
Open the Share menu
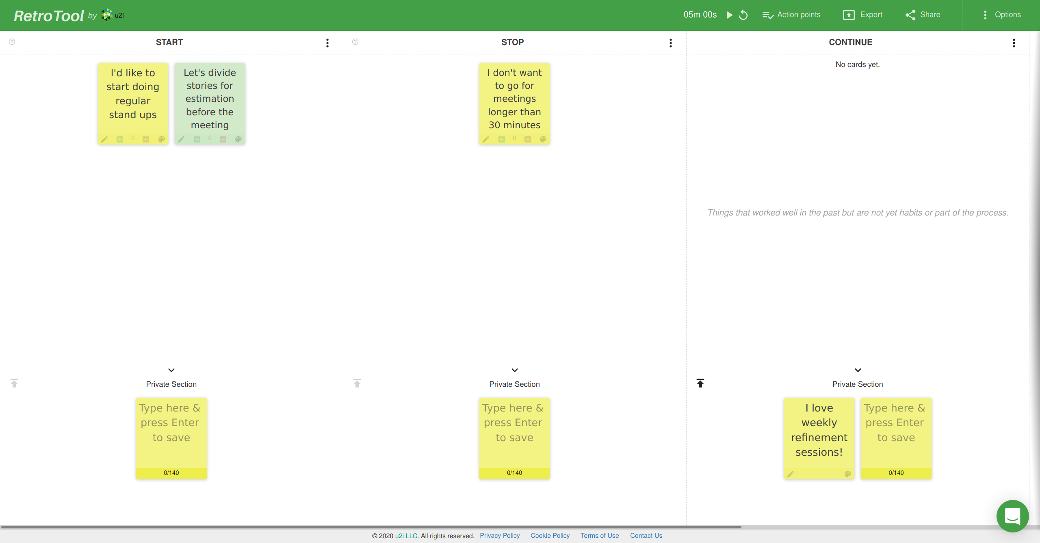coord(923,15)
